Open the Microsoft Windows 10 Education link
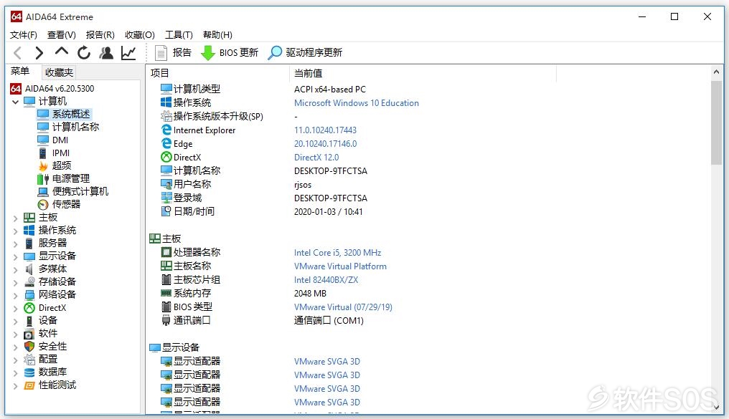Screen dimensions: 729x419 356,103
